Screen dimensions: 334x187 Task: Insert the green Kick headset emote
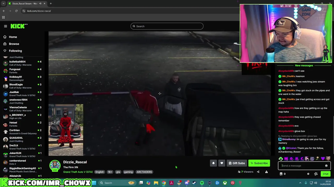point(281,159)
